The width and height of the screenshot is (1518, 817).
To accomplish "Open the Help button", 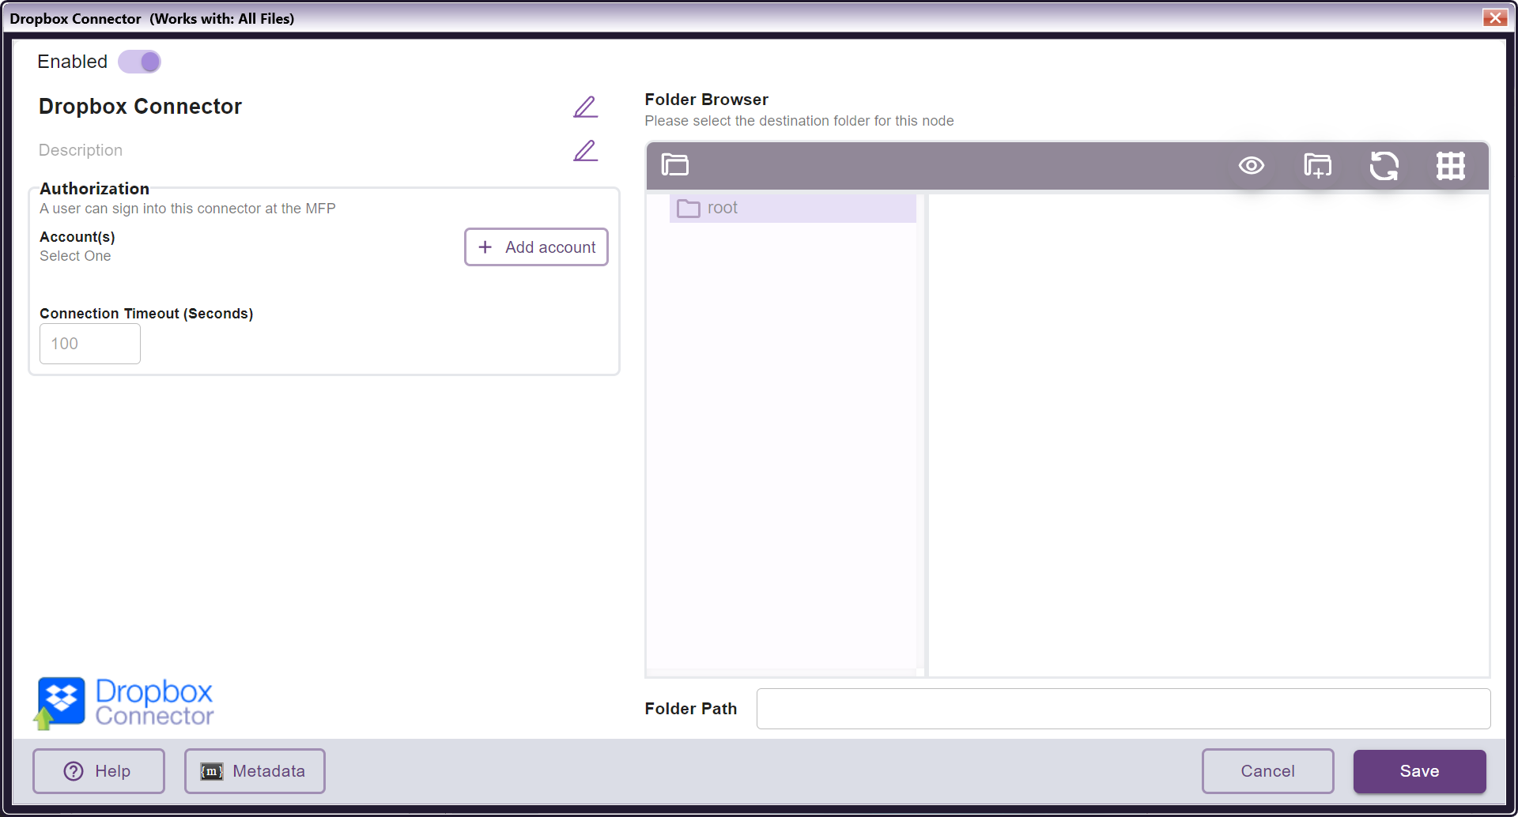I will (99, 771).
